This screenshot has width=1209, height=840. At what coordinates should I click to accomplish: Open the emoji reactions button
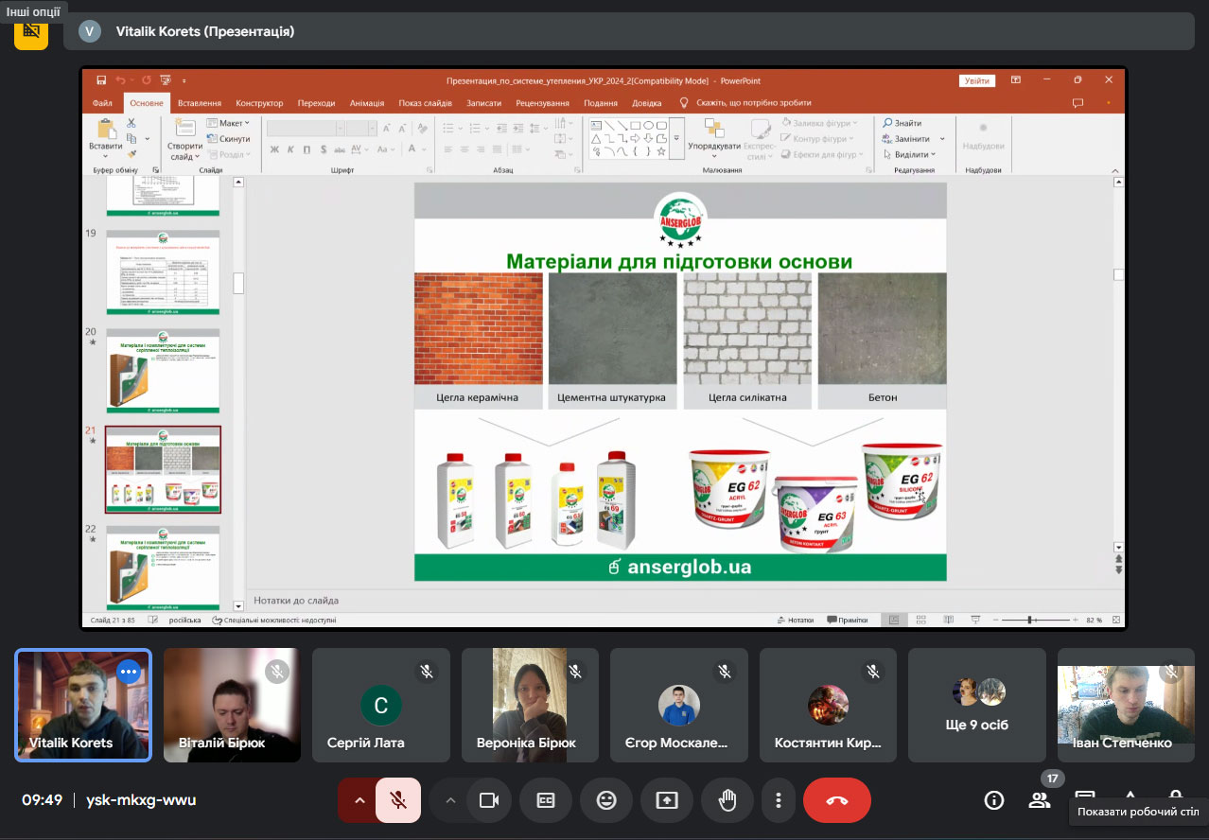click(606, 800)
